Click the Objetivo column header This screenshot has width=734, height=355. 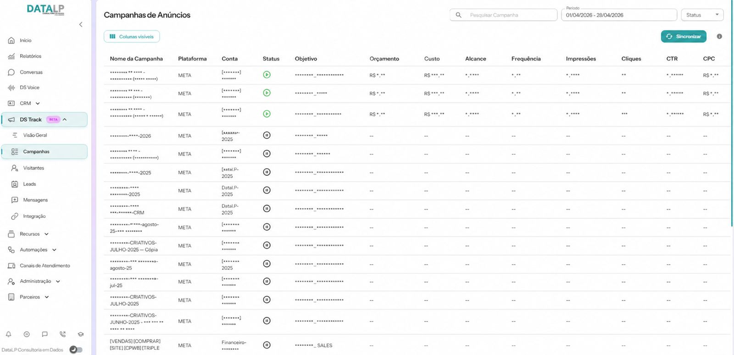(306, 59)
